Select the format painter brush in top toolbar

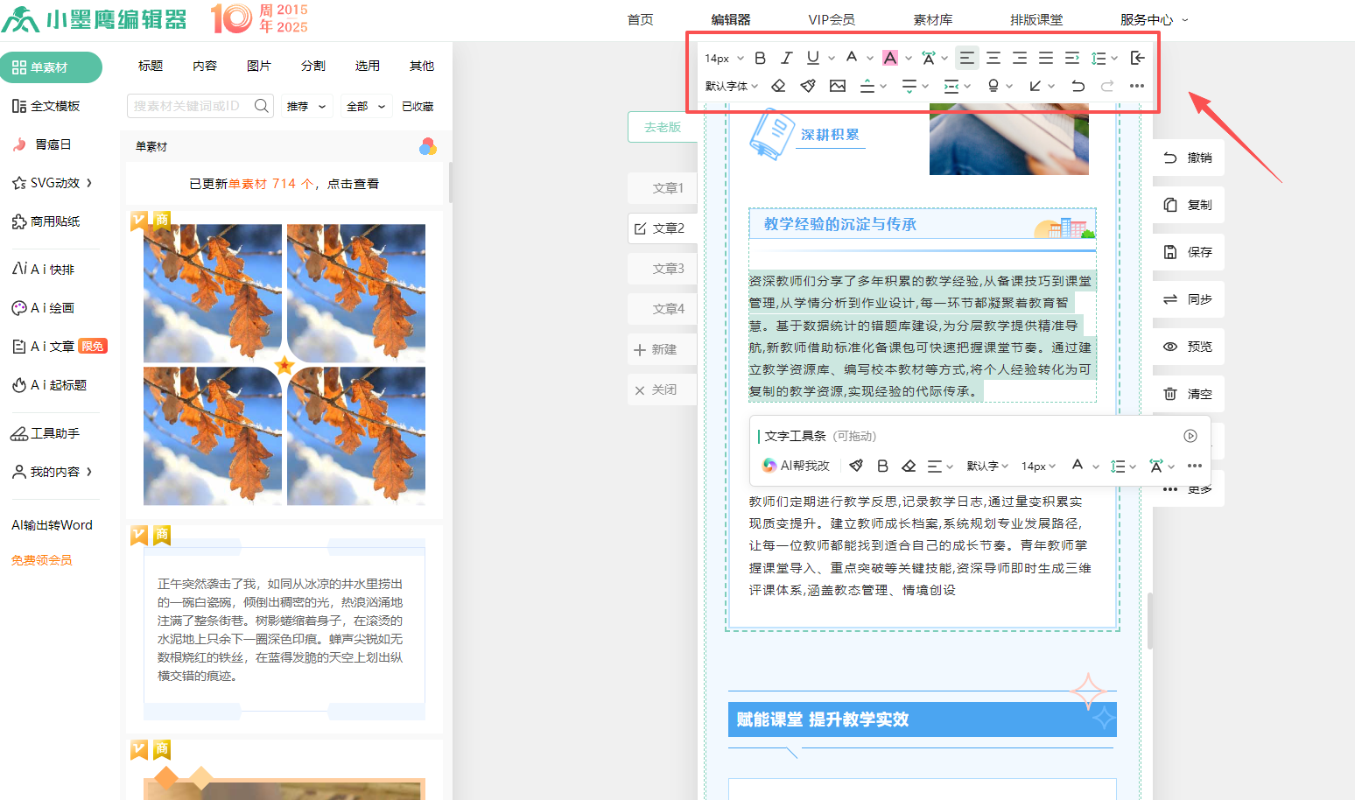[808, 86]
